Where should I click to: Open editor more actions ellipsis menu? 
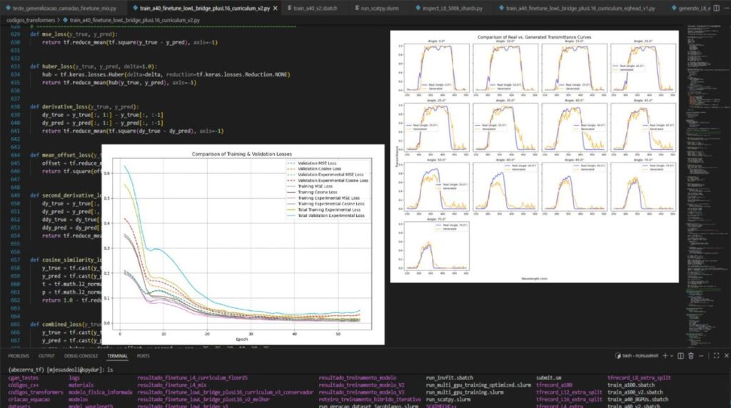coord(726,8)
